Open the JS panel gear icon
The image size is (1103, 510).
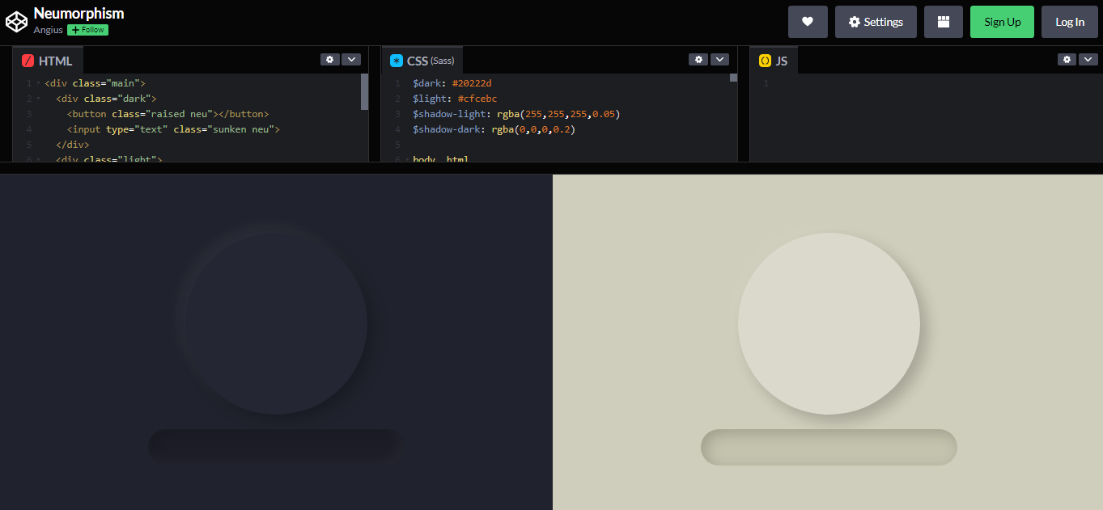[1067, 59]
